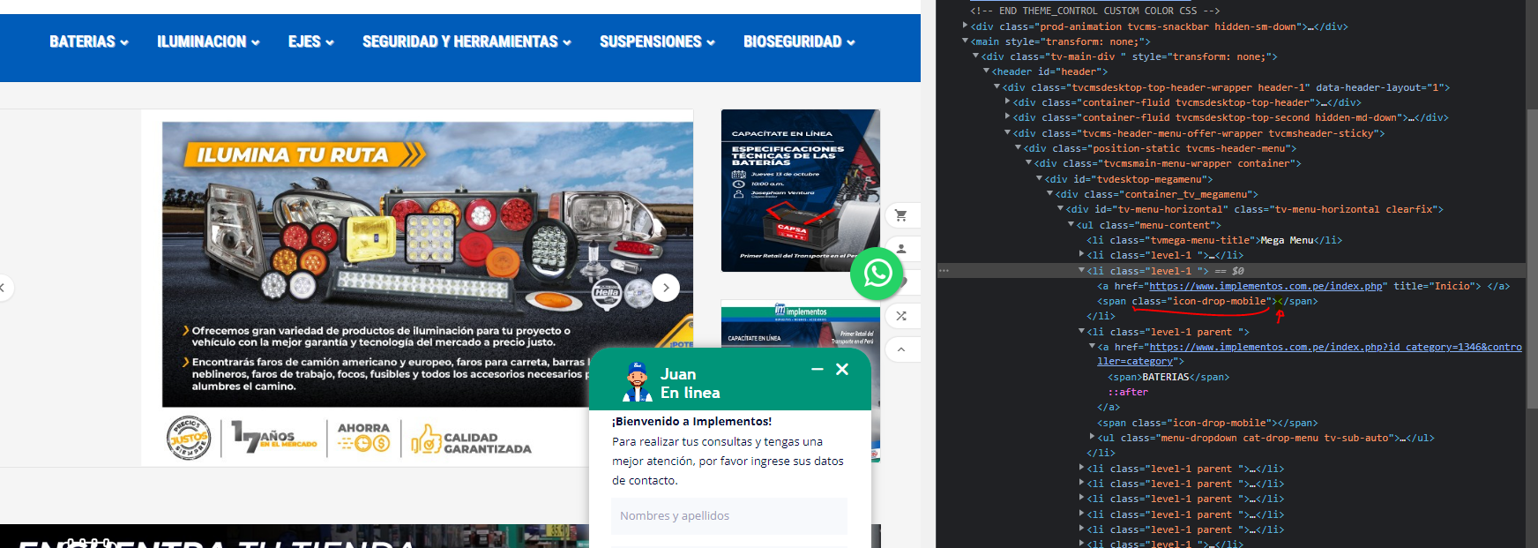Collapse the selected li level-1 node

1082,270
